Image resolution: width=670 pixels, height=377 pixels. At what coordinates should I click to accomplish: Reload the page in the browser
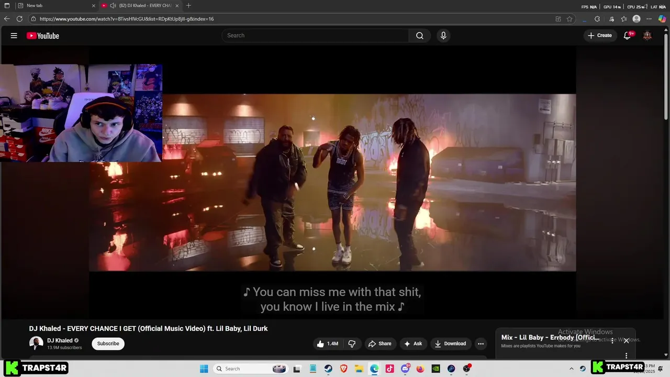[x=19, y=19]
